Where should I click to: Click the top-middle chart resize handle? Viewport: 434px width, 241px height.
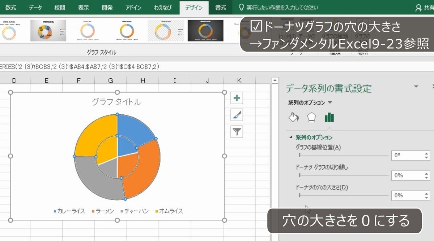pos(117,92)
